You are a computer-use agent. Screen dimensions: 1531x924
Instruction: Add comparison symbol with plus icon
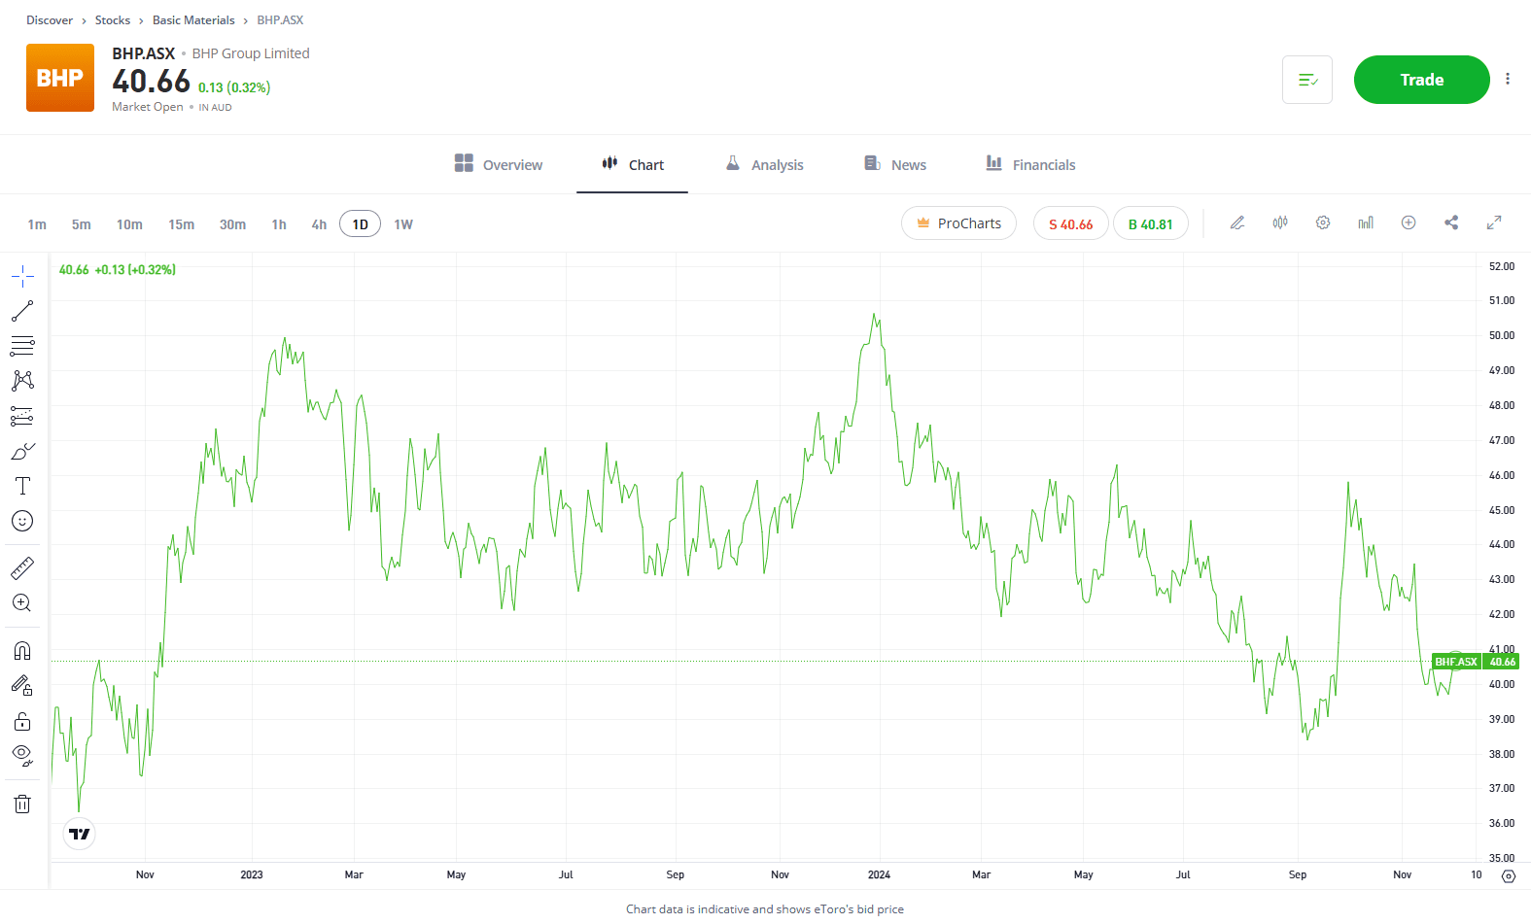pyautogui.click(x=1409, y=222)
